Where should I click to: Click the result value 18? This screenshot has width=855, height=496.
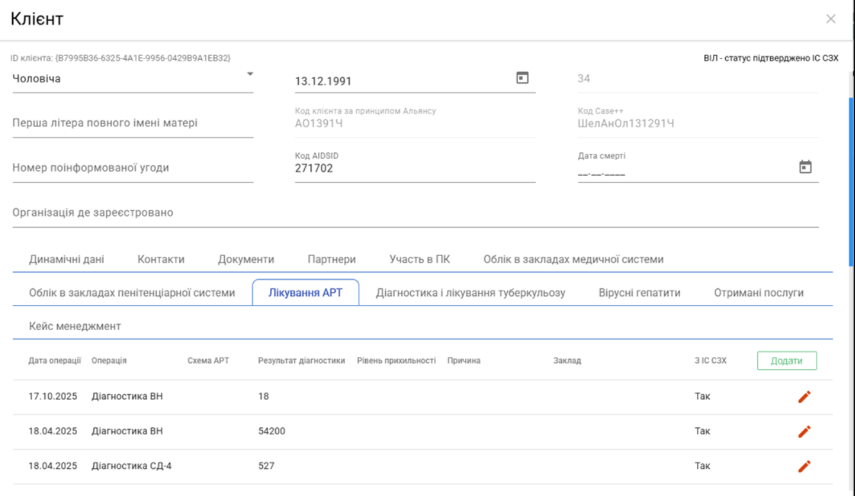pos(264,396)
